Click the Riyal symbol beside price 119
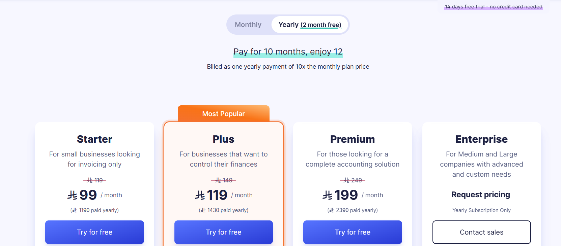 [x=200, y=195]
